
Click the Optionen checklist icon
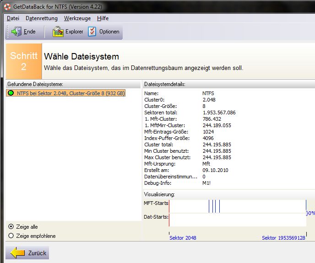(92, 32)
